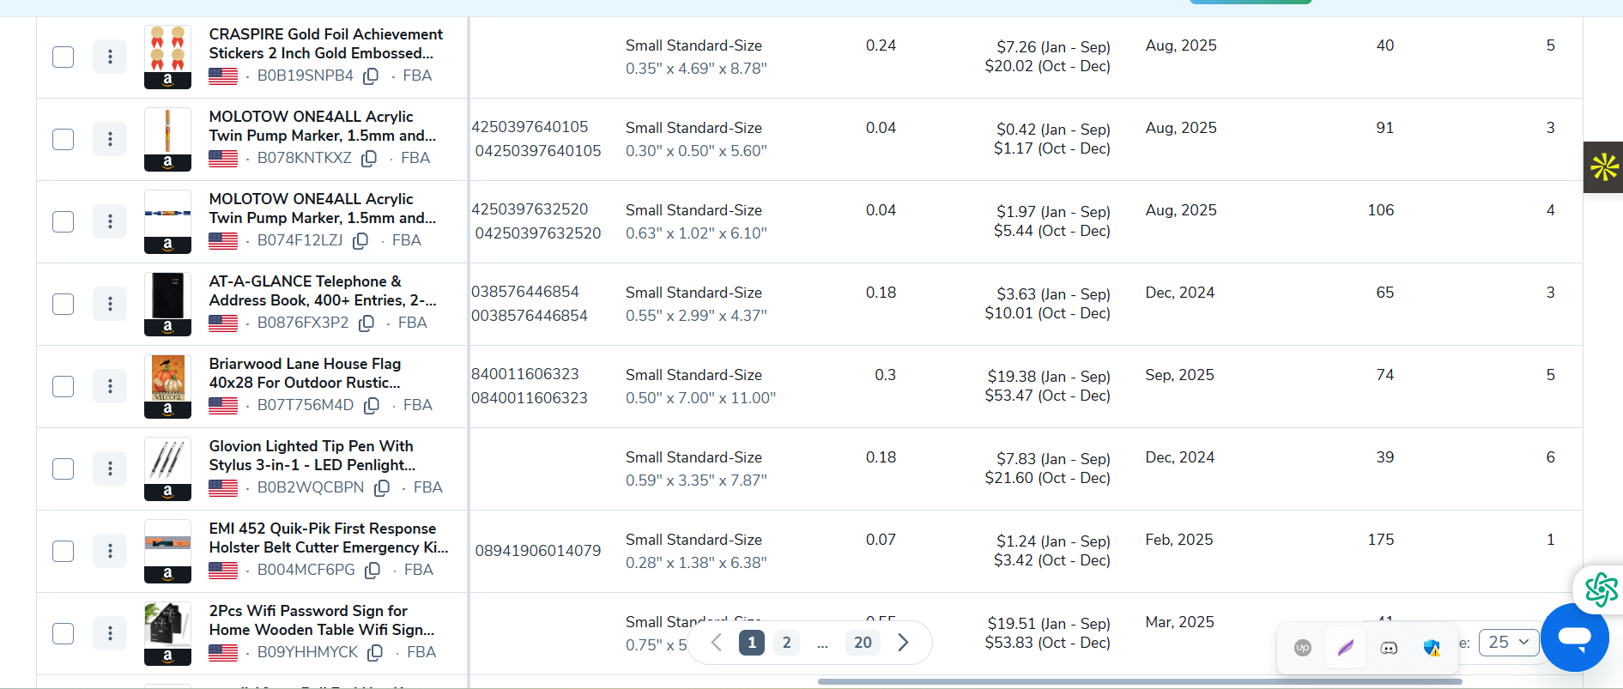
Task: Check the Briarwood Lane House Flag row
Action: coord(64,386)
